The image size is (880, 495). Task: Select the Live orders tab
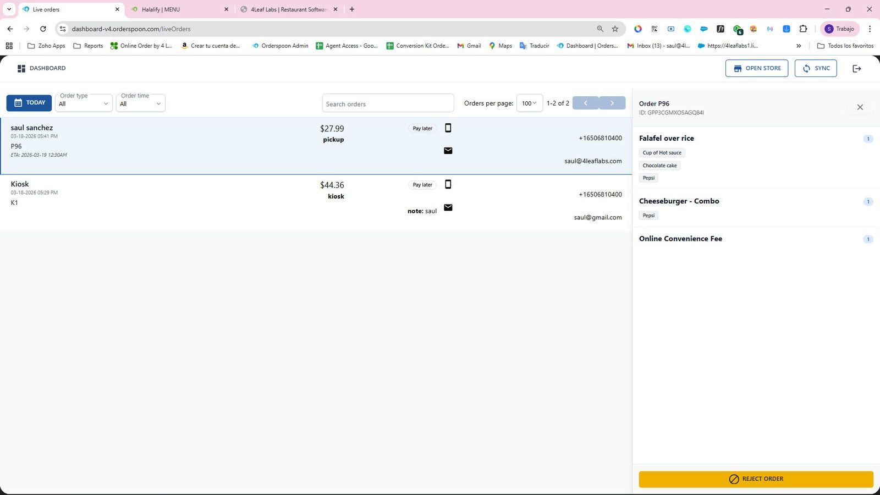coord(70,9)
